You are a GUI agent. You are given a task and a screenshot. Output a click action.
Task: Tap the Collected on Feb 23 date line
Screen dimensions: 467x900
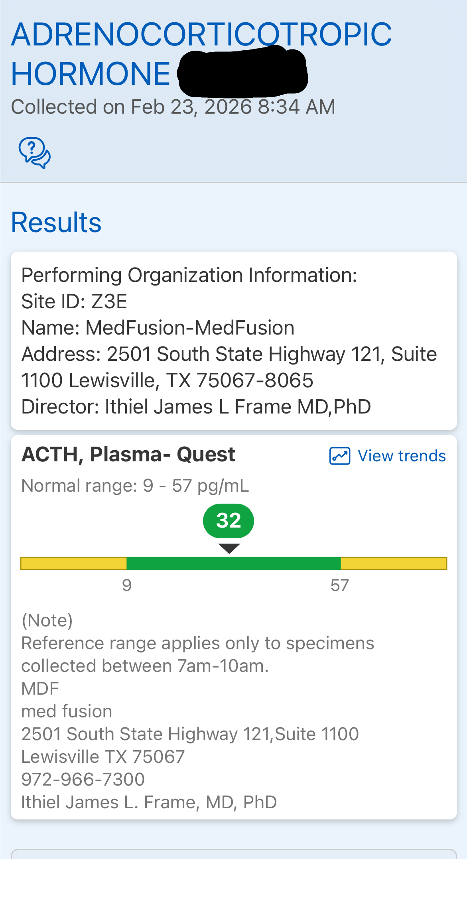click(173, 107)
